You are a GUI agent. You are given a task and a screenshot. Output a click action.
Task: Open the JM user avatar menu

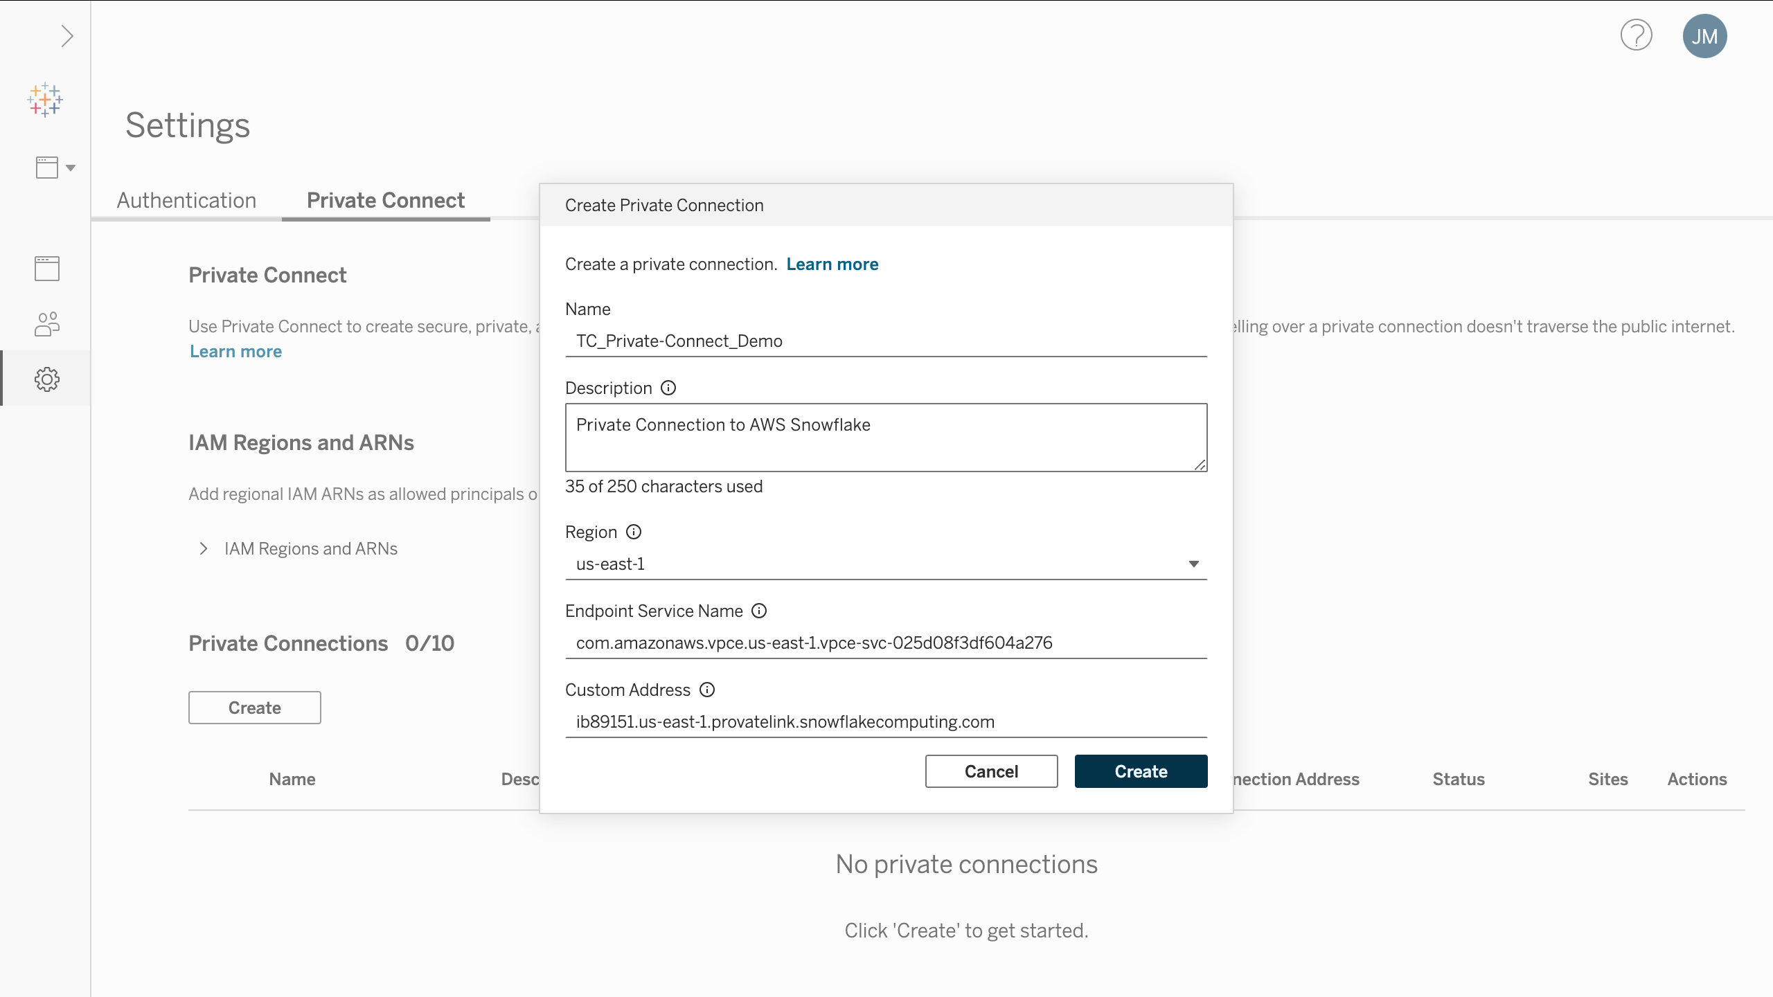1704,36
